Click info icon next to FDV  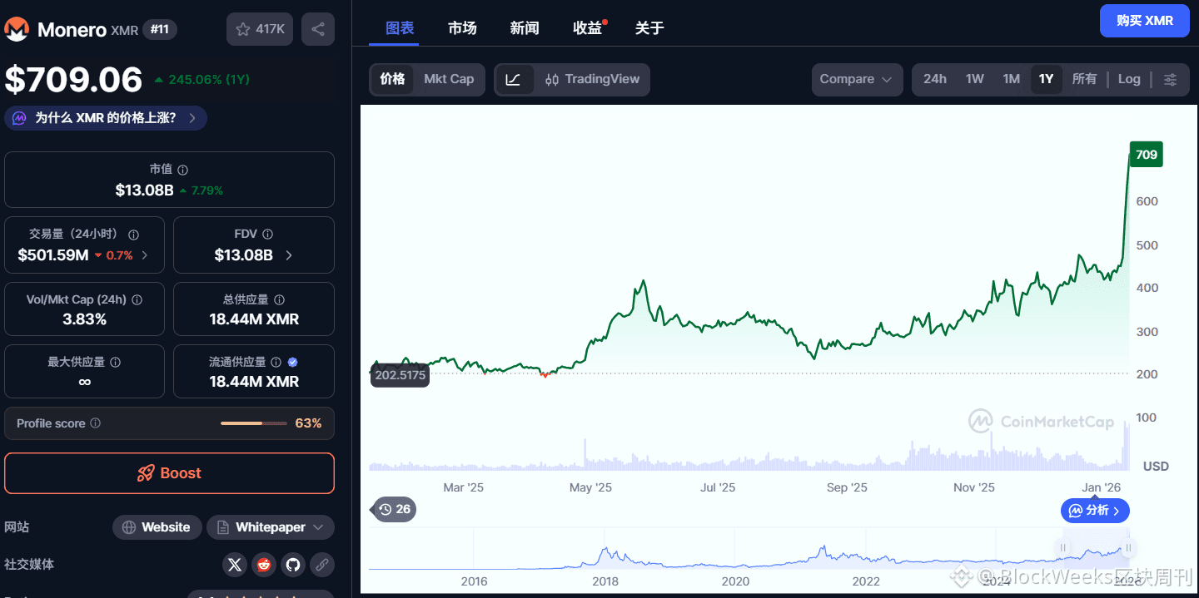point(267,235)
